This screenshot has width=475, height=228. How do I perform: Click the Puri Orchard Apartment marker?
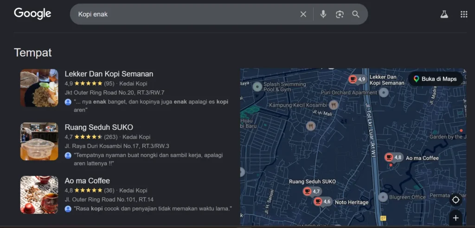click(x=384, y=92)
